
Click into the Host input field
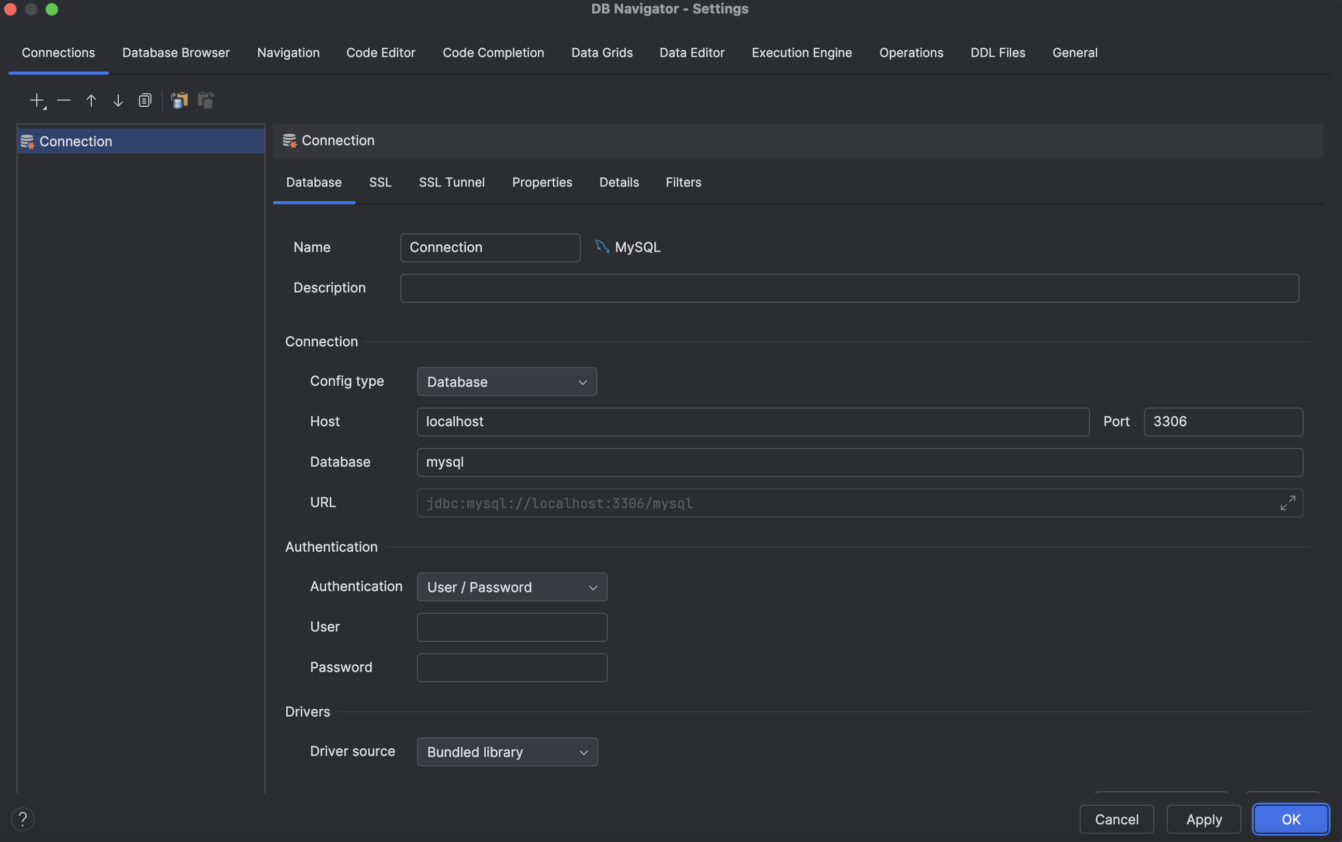(752, 422)
